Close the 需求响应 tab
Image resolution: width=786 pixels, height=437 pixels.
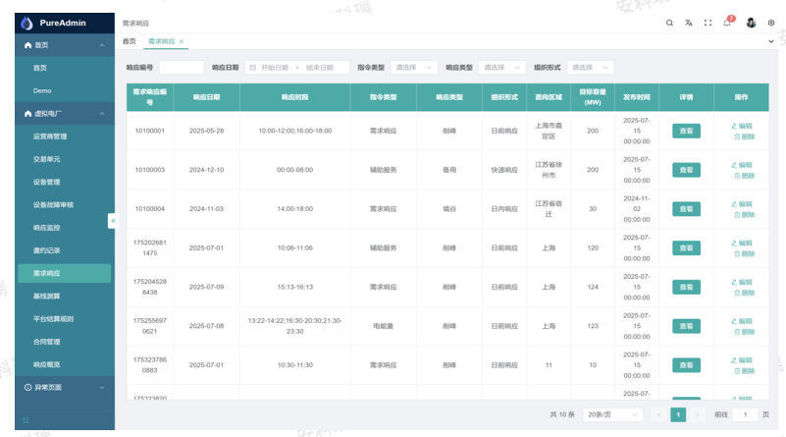[x=182, y=41]
